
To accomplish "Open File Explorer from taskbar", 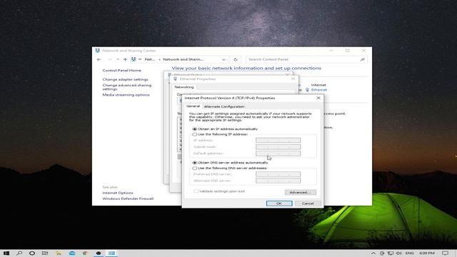I will pos(59,253).
